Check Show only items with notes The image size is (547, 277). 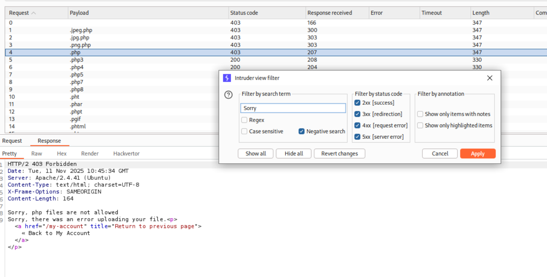pyautogui.click(x=420, y=114)
